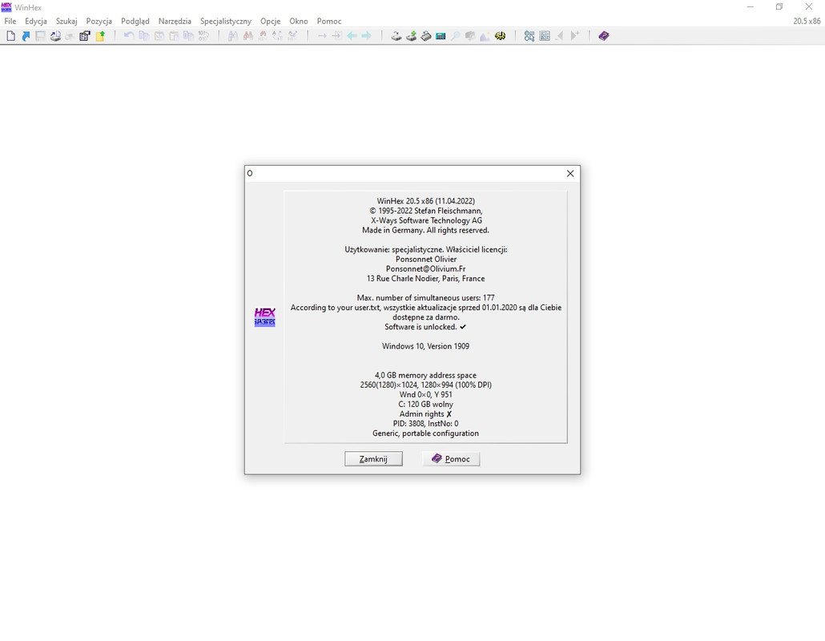Open a file using the blue arrow icon

coord(26,36)
